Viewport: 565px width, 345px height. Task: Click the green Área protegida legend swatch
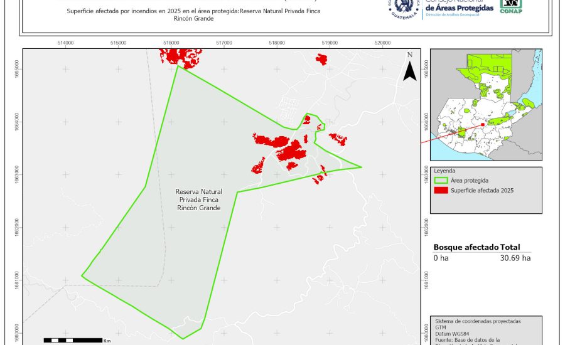(441, 180)
